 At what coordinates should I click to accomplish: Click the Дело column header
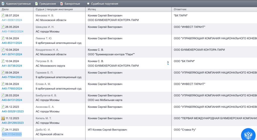(5, 9)
